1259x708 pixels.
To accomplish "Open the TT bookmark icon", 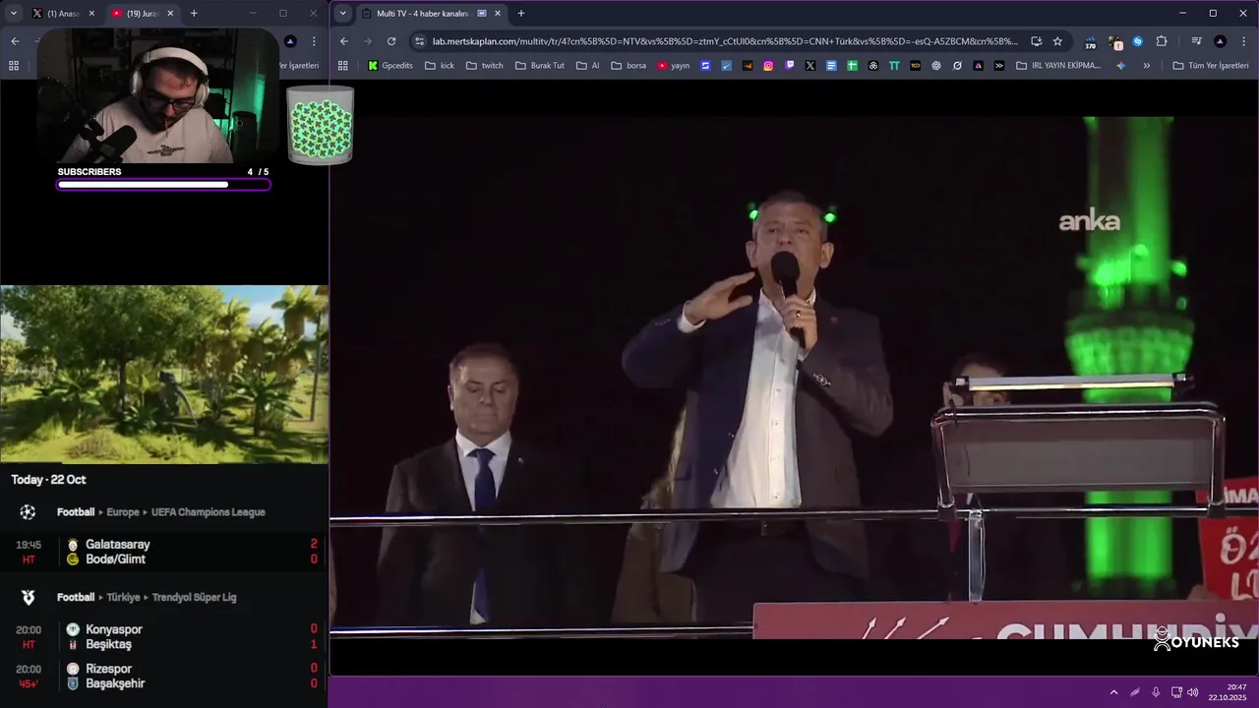I will point(894,66).
